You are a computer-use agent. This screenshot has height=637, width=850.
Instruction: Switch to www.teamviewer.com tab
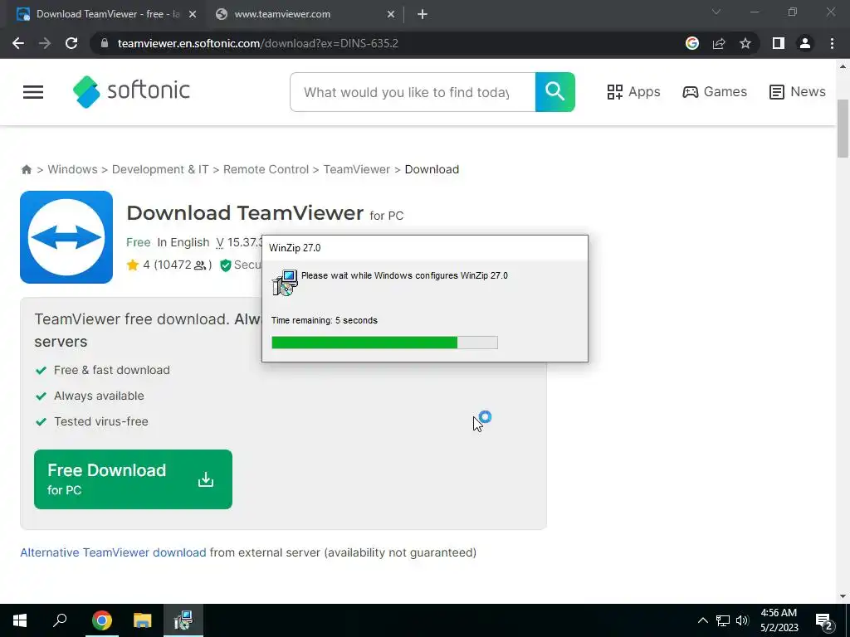(305, 14)
